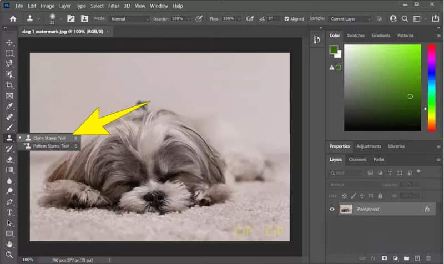The height and width of the screenshot is (264, 444).
Task: Activate the Type tool
Action: tap(9, 212)
